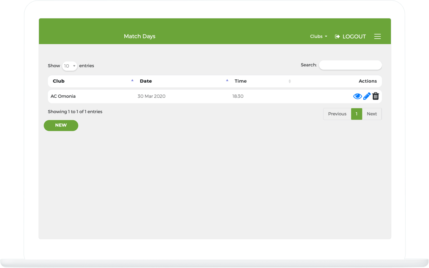429x268 pixels.
Task: Open the Show entries count selector
Action: click(x=69, y=66)
